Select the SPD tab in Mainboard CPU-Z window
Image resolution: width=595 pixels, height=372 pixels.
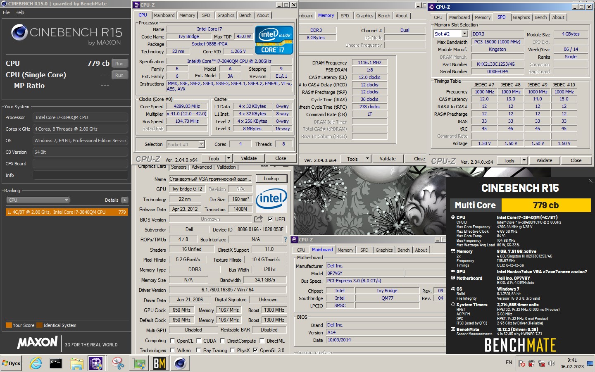364,250
